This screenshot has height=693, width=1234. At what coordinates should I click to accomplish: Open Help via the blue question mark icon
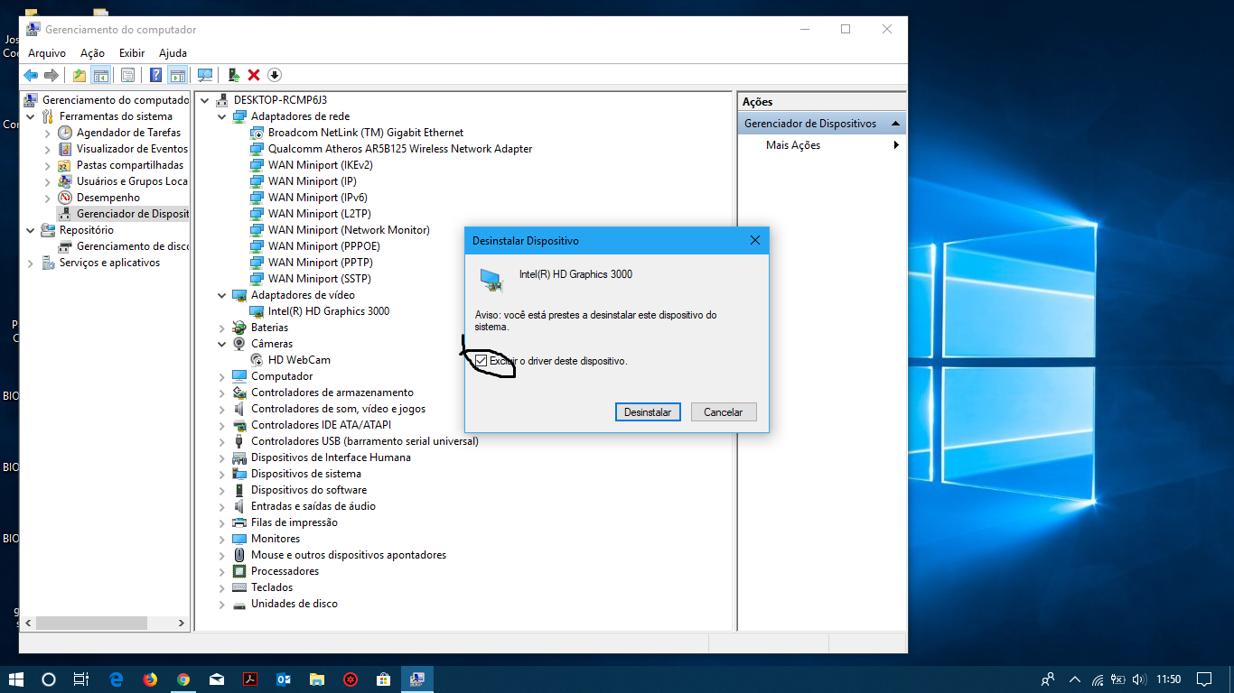point(156,75)
